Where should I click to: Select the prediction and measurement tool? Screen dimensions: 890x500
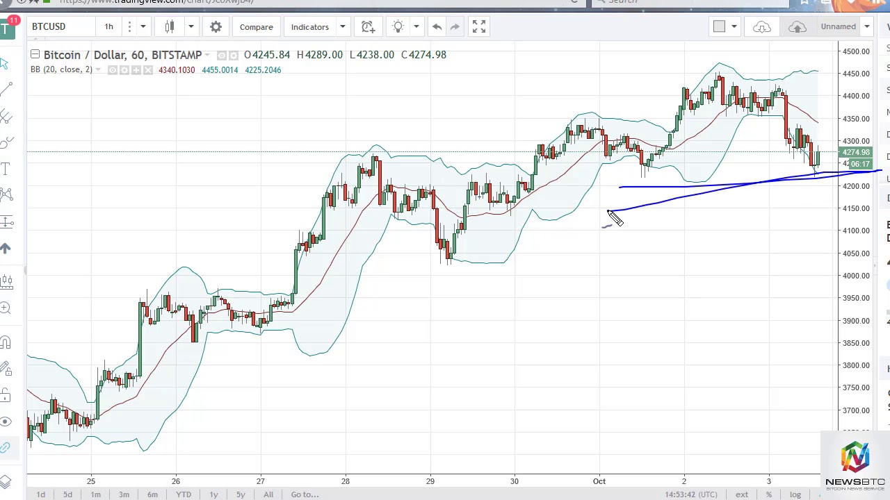[x=6, y=222]
